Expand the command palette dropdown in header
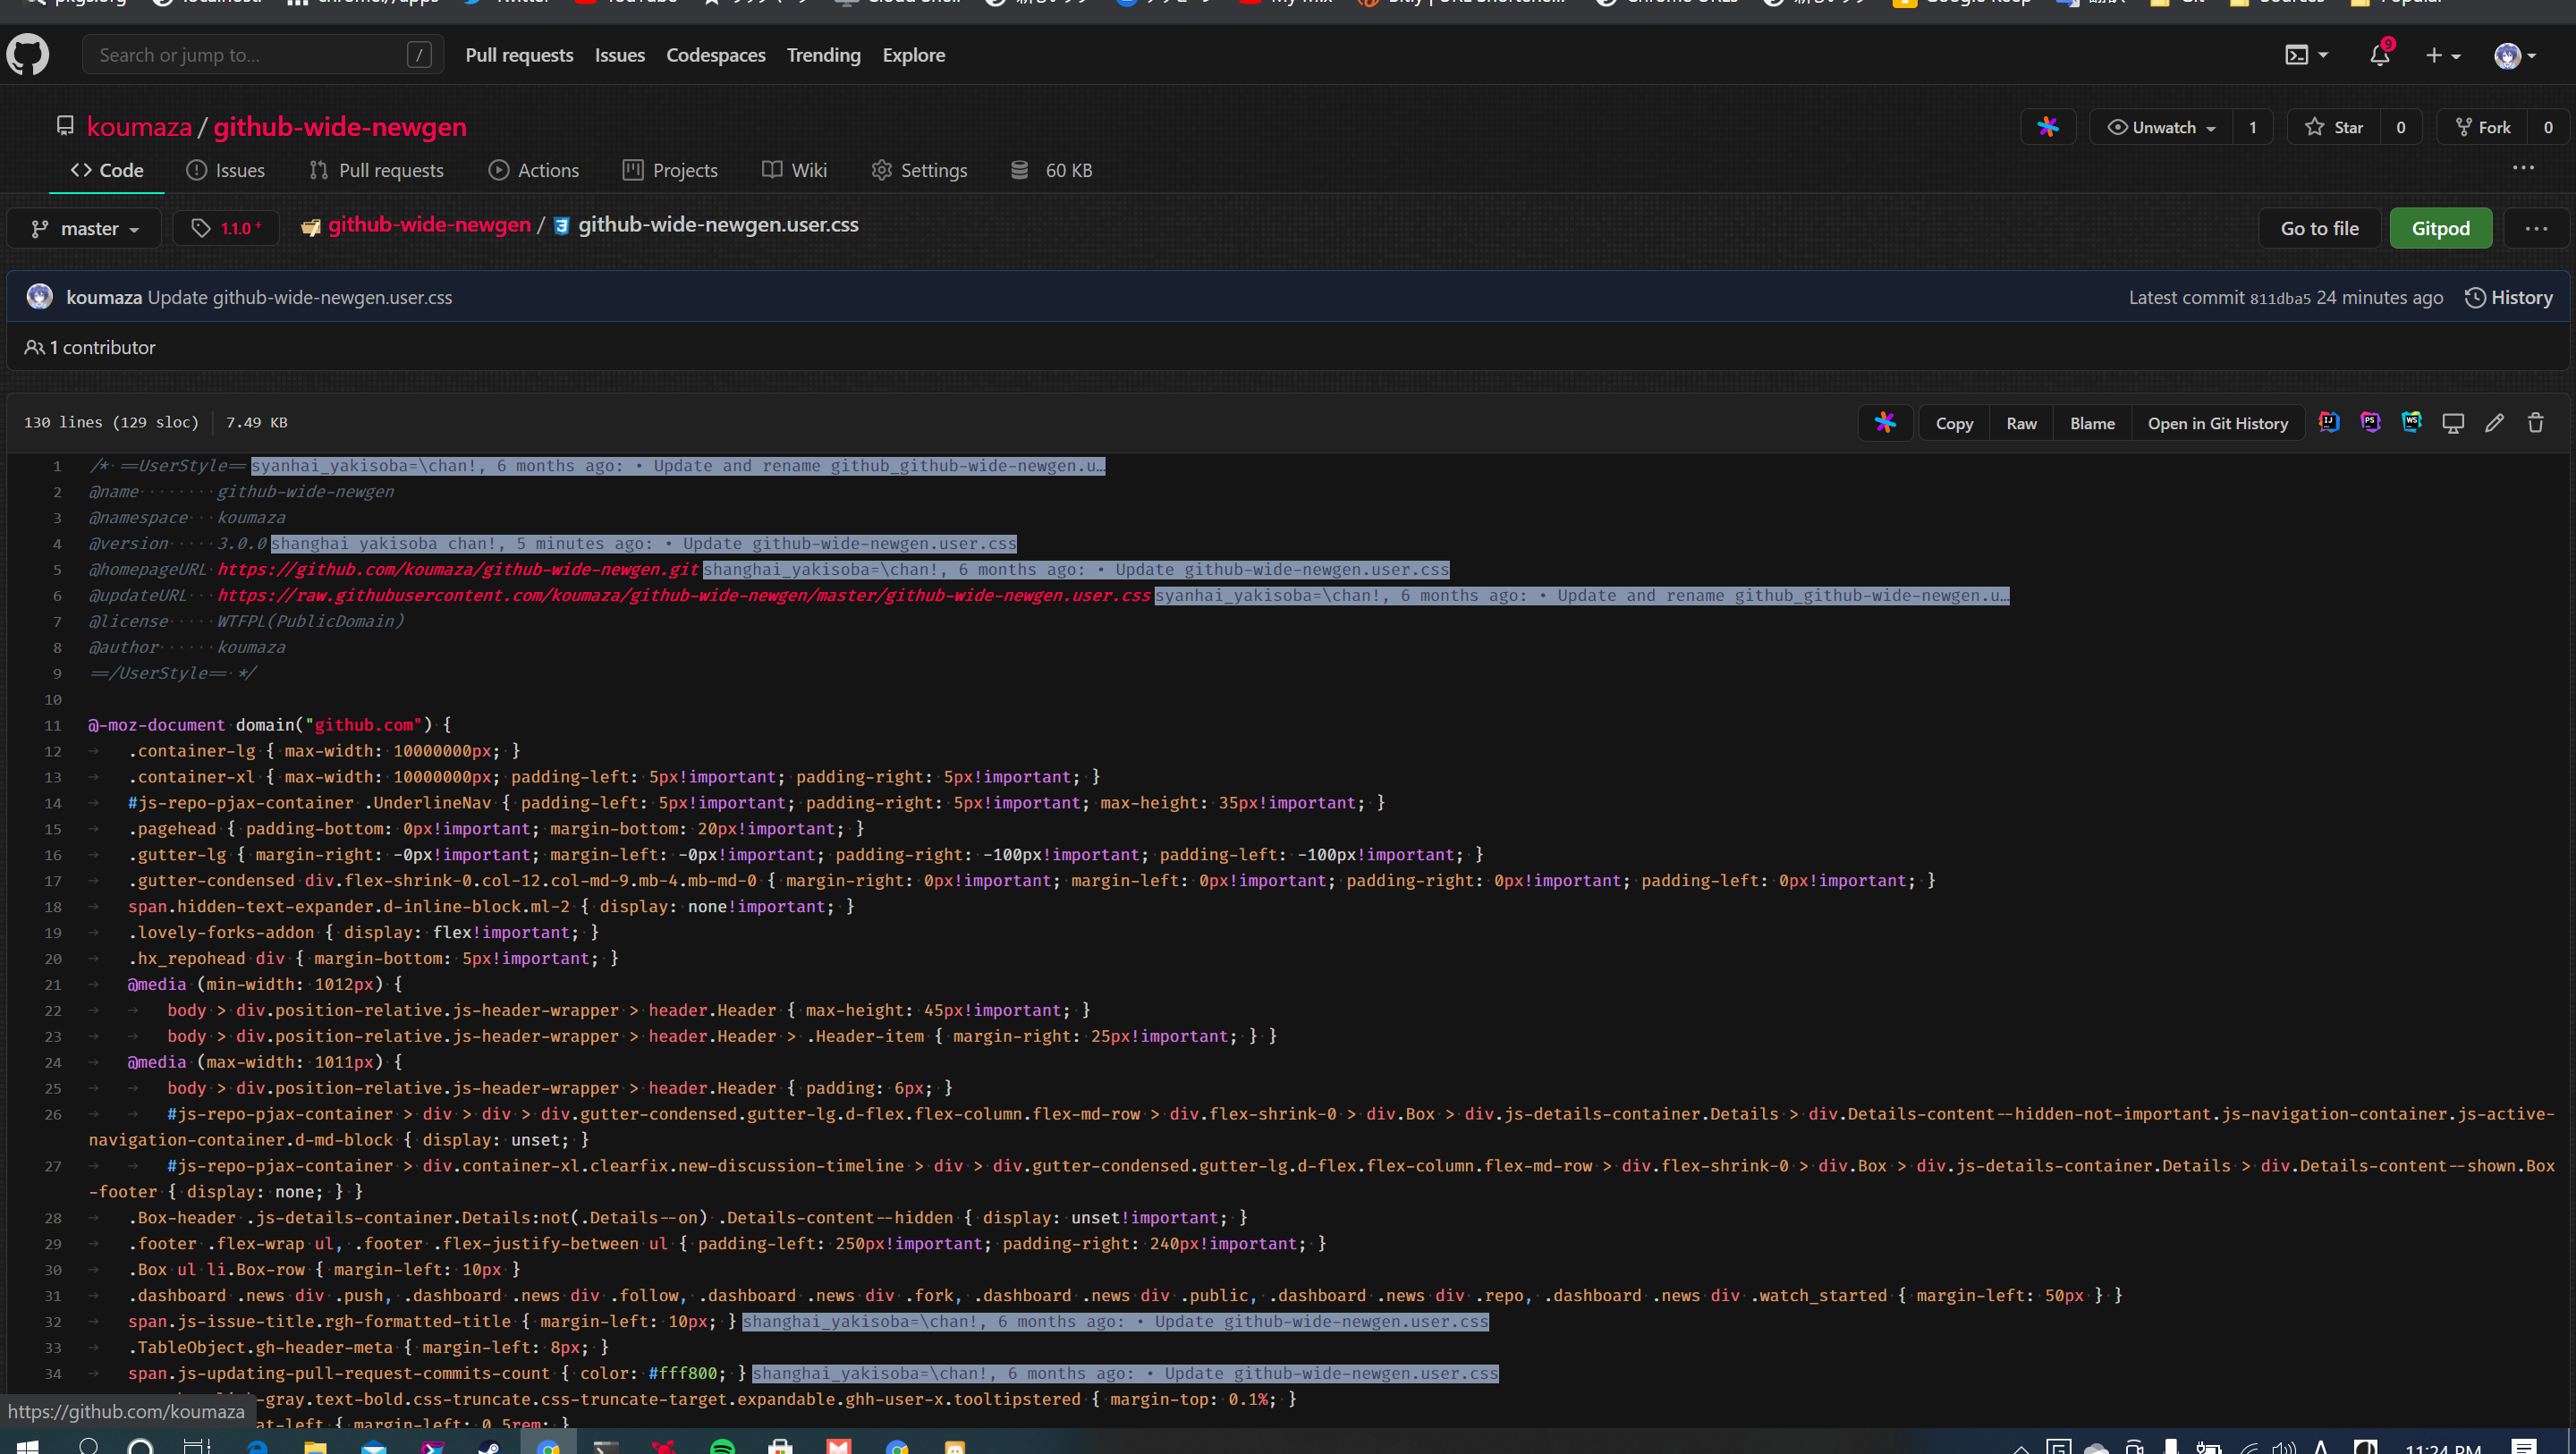 point(2307,55)
